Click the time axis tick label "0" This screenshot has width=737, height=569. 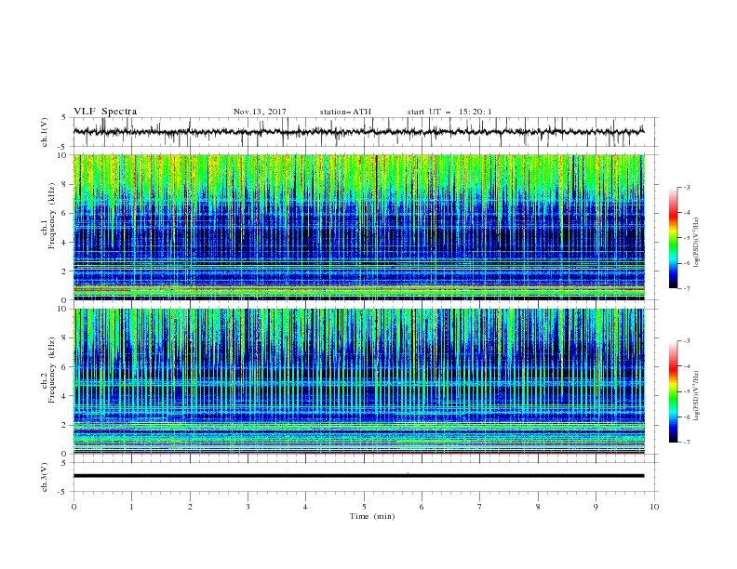(74, 507)
